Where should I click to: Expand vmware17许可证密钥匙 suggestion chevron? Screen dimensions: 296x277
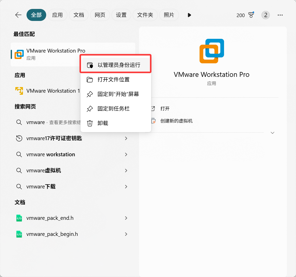[x=126, y=138]
